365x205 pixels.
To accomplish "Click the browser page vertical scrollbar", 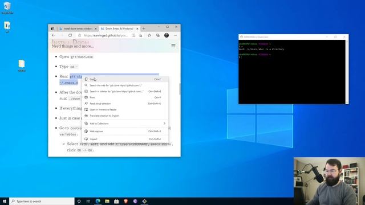I will [180, 89].
